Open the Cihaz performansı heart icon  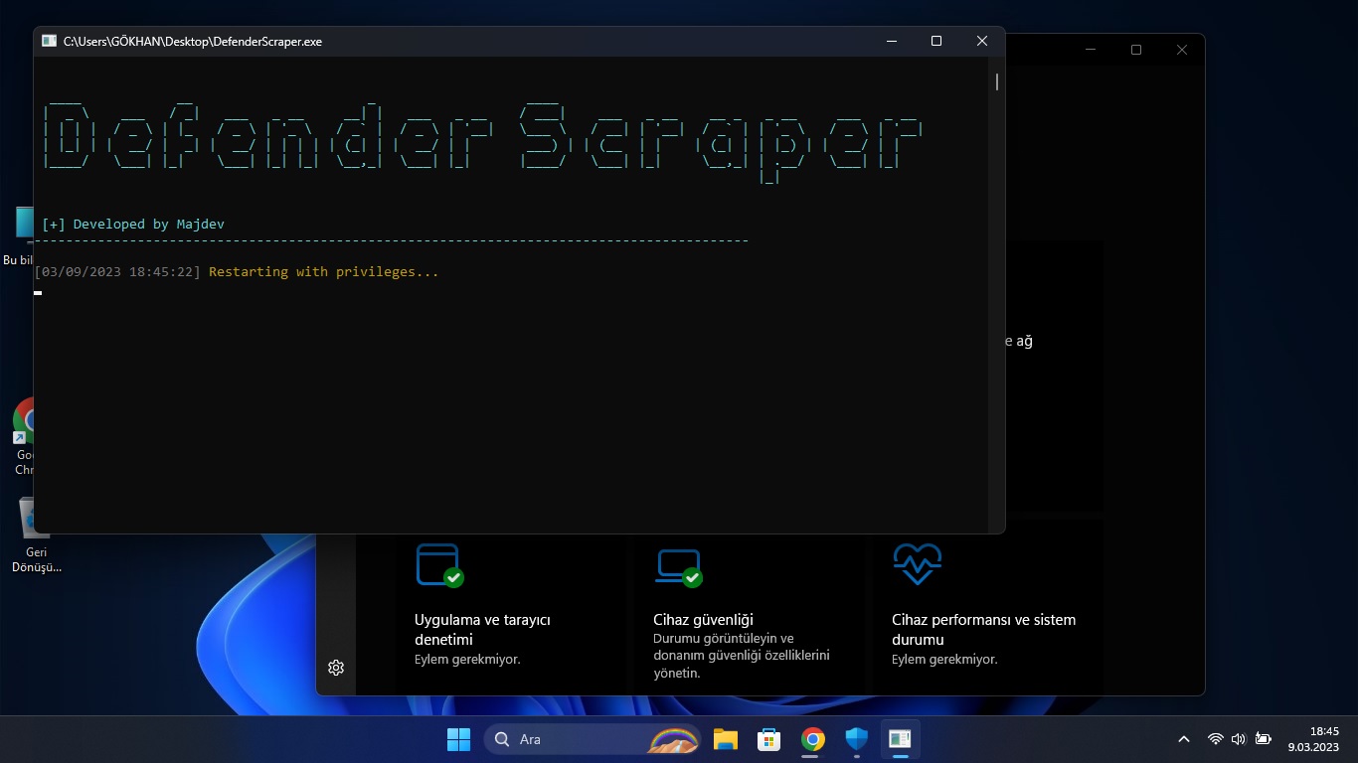(917, 564)
